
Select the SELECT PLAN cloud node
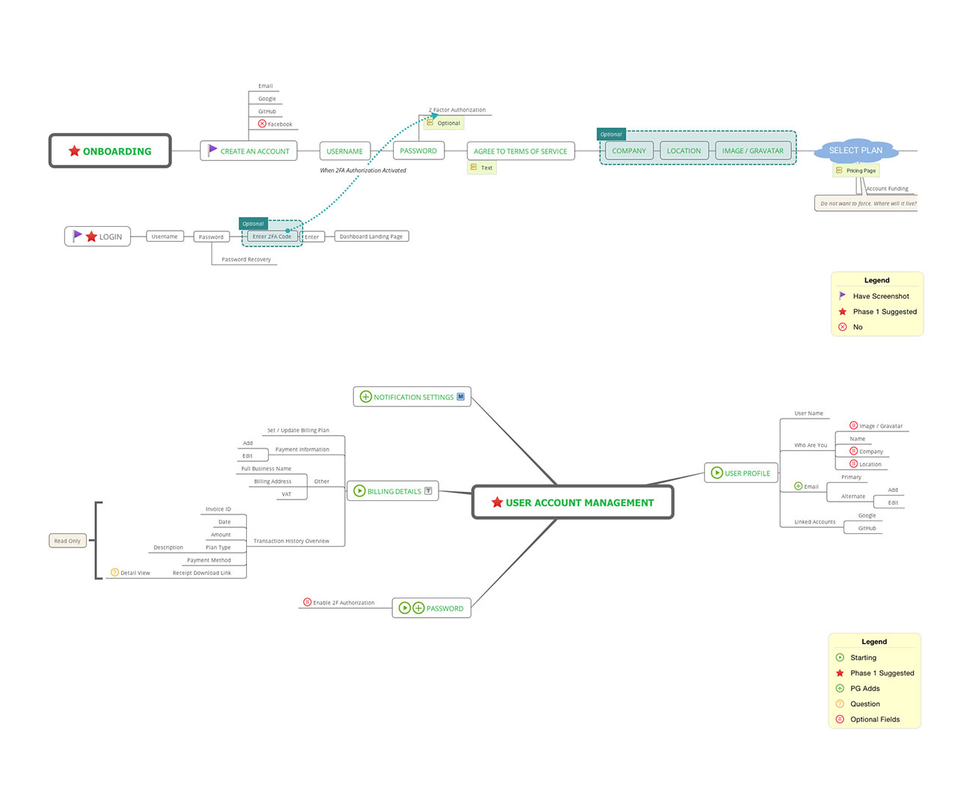click(855, 151)
